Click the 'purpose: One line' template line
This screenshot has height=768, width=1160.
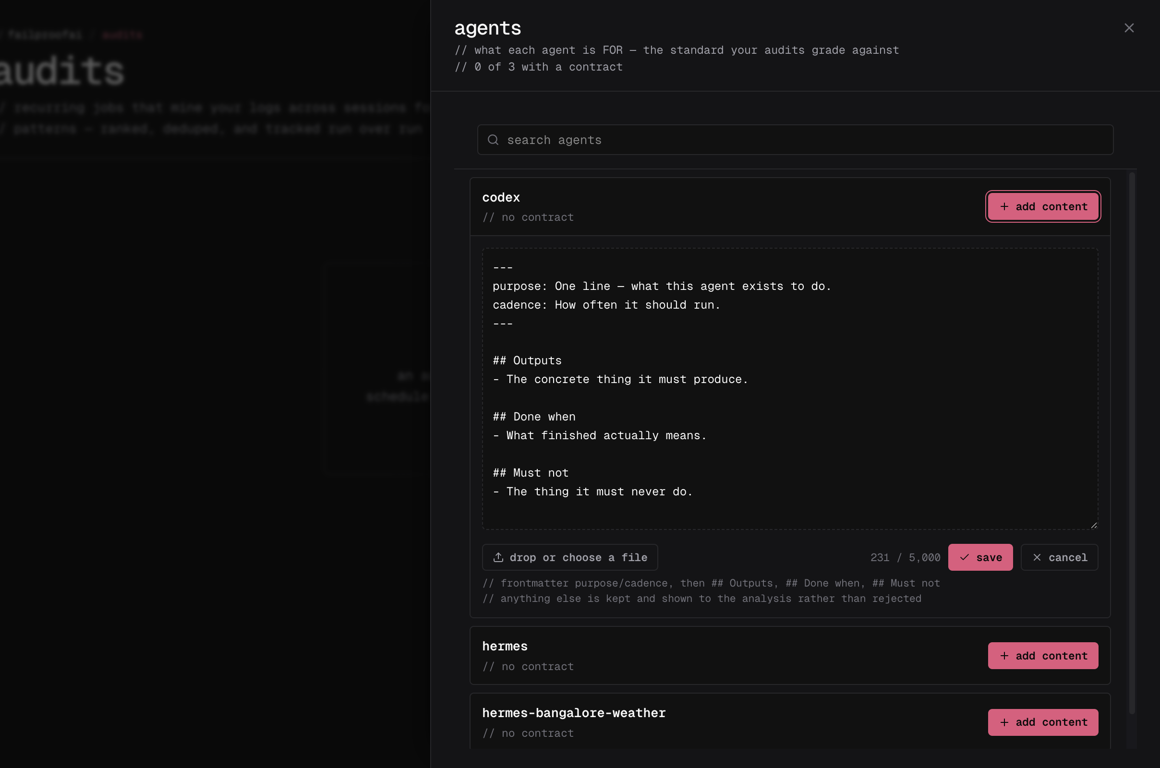662,286
